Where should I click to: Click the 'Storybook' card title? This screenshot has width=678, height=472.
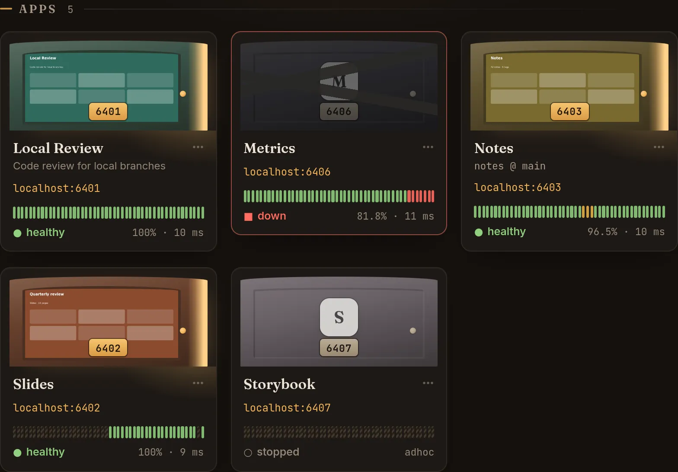coord(279,384)
